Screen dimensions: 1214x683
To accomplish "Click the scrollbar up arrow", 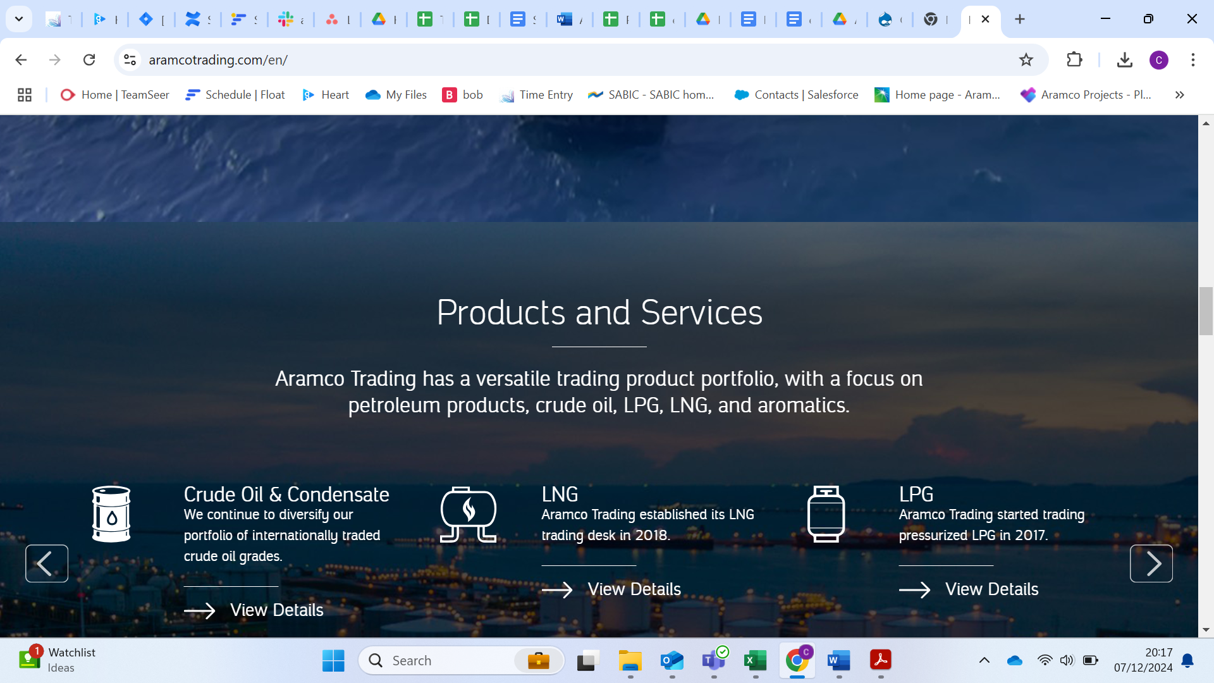I will tap(1206, 123).
